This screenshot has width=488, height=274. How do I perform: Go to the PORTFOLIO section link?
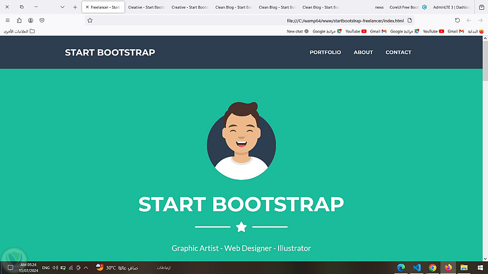pyautogui.click(x=325, y=52)
